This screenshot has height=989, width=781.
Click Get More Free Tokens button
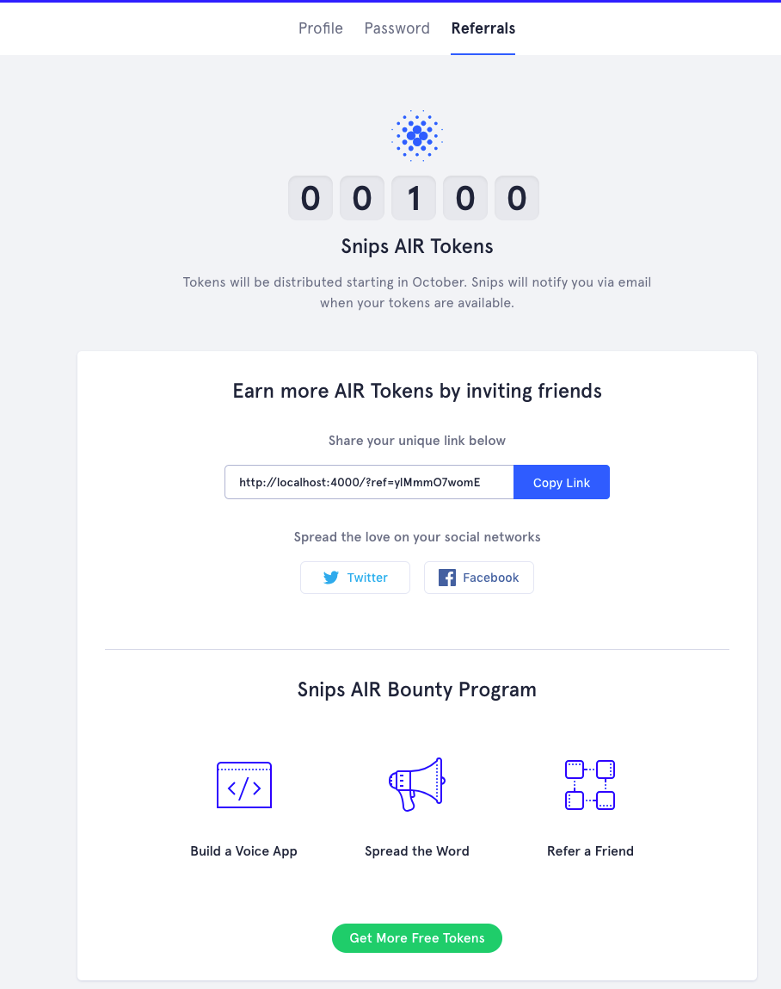tap(417, 938)
